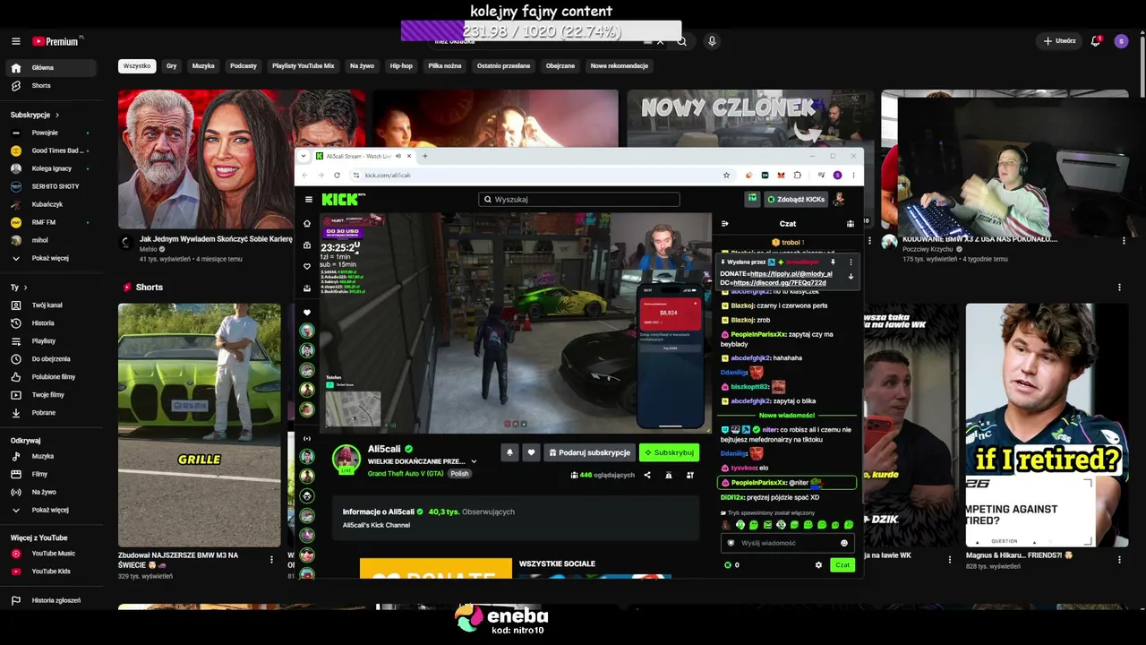Open YouTube voice search microphone
This screenshot has width=1146, height=645.
712,41
